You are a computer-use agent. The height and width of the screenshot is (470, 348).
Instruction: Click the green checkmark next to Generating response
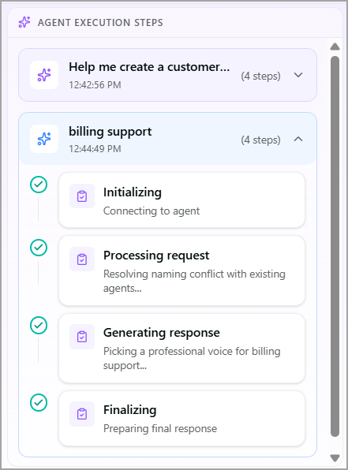tap(39, 325)
